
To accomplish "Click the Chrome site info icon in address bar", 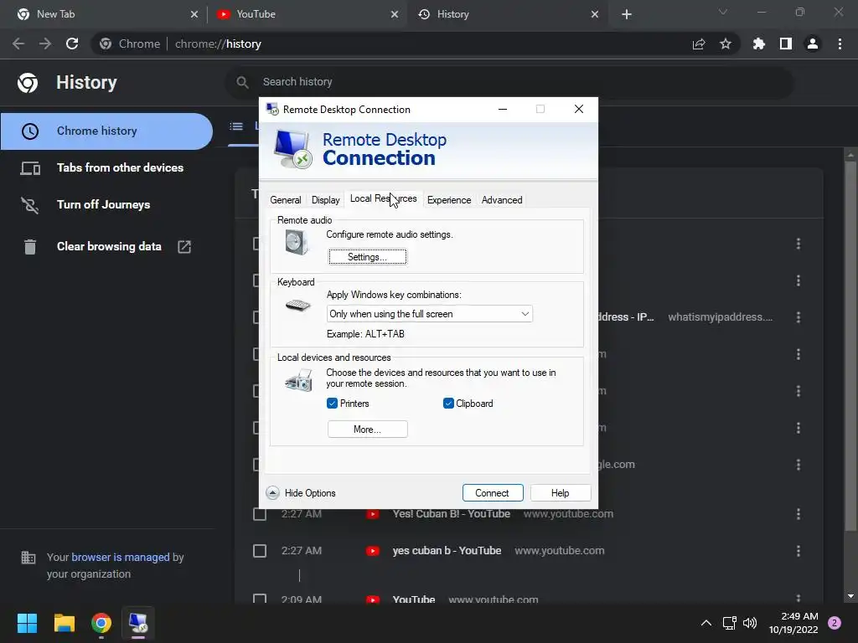I will tap(106, 44).
